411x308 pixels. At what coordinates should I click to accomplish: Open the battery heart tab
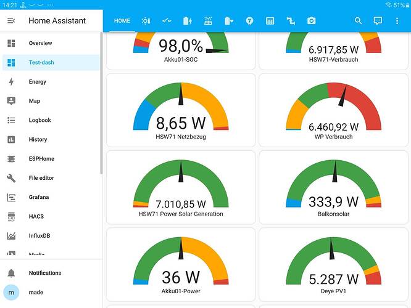(x=228, y=21)
